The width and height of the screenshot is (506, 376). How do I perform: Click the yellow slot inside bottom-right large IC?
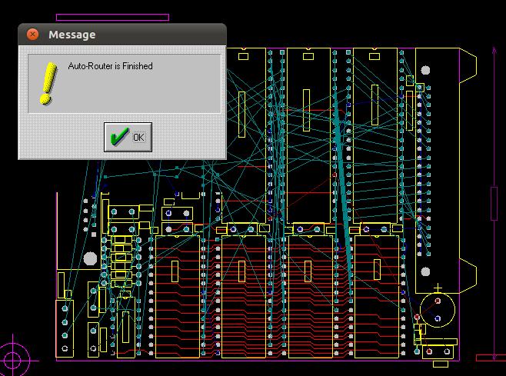tap(378, 270)
